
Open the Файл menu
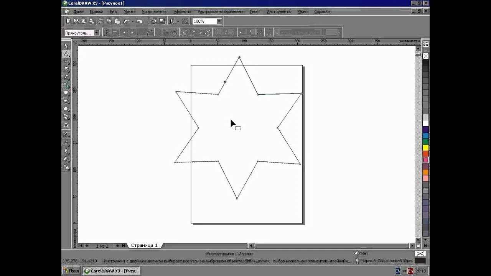click(x=79, y=11)
